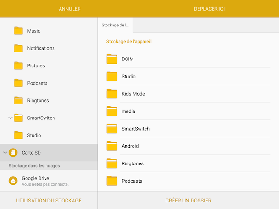Select Podcasts label in sidebar tree

[37, 83]
